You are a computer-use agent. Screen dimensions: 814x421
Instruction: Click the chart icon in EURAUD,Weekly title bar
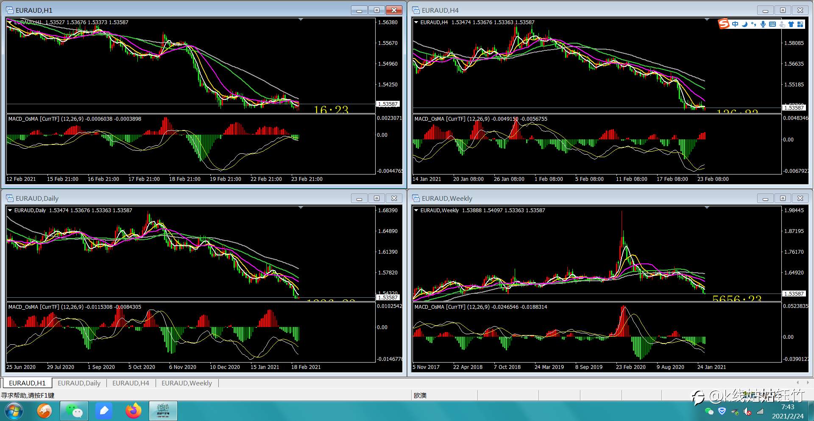point(416,198)
